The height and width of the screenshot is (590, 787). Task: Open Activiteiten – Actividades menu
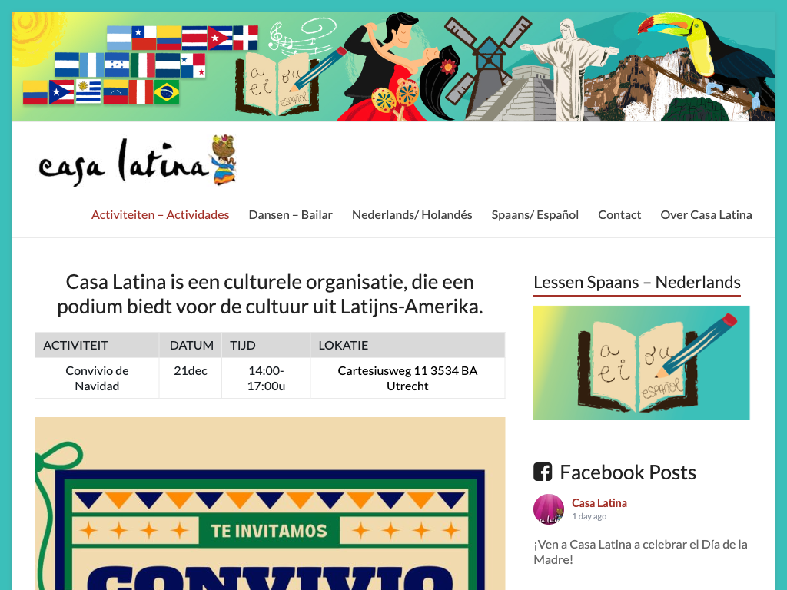click(160, 215)
